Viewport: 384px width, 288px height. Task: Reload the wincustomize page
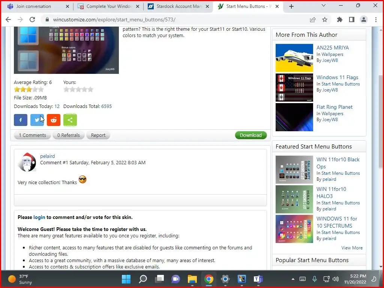coord(32,19)
